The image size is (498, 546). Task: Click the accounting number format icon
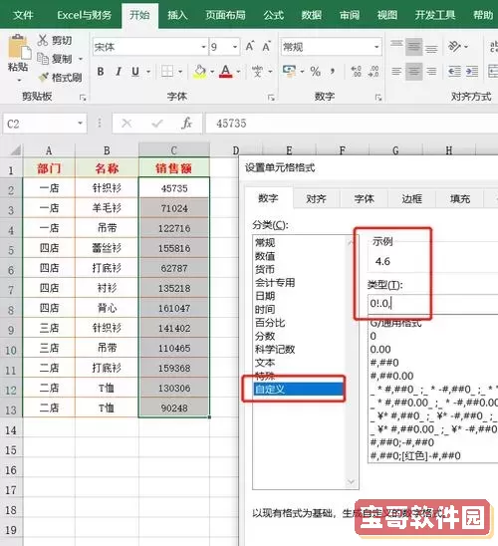tap(289, 71)
